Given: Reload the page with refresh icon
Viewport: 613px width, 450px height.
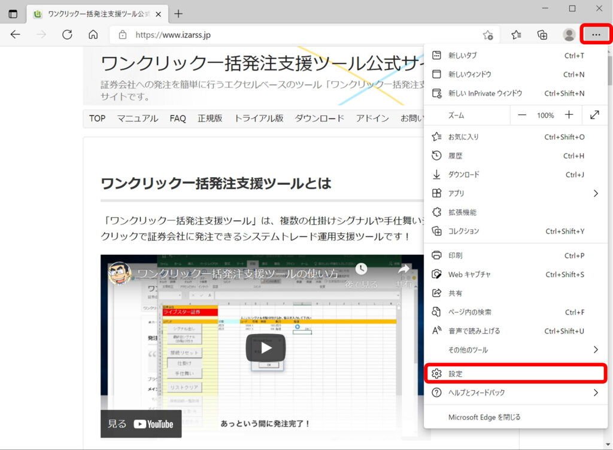Looking at the screenshot, I should click(67, 35).
